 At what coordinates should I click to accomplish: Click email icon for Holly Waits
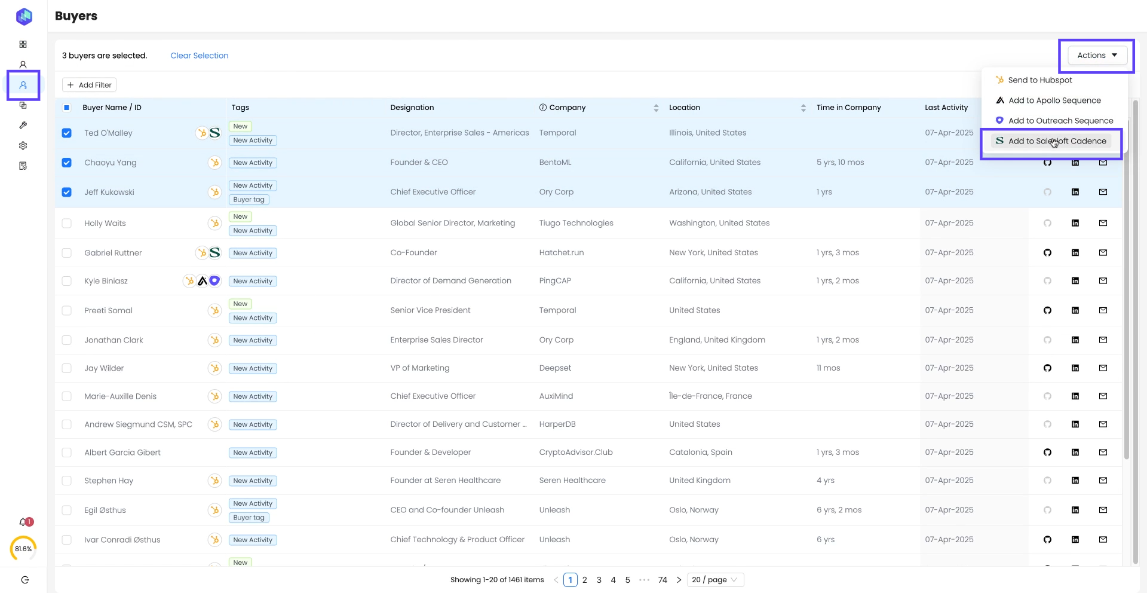(x=1103, y=223)
